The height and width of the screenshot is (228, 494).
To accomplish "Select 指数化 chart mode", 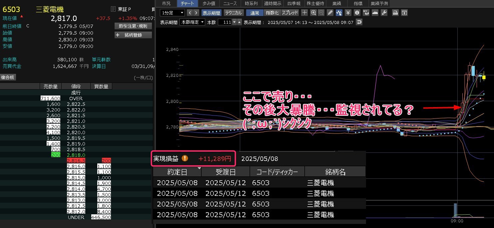I will click(x=272, y=13).
